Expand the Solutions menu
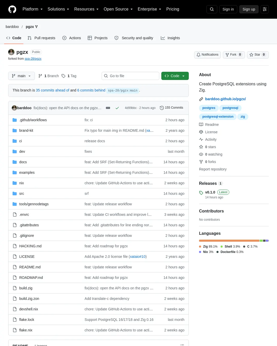277x346 pixels. point(58,9)
